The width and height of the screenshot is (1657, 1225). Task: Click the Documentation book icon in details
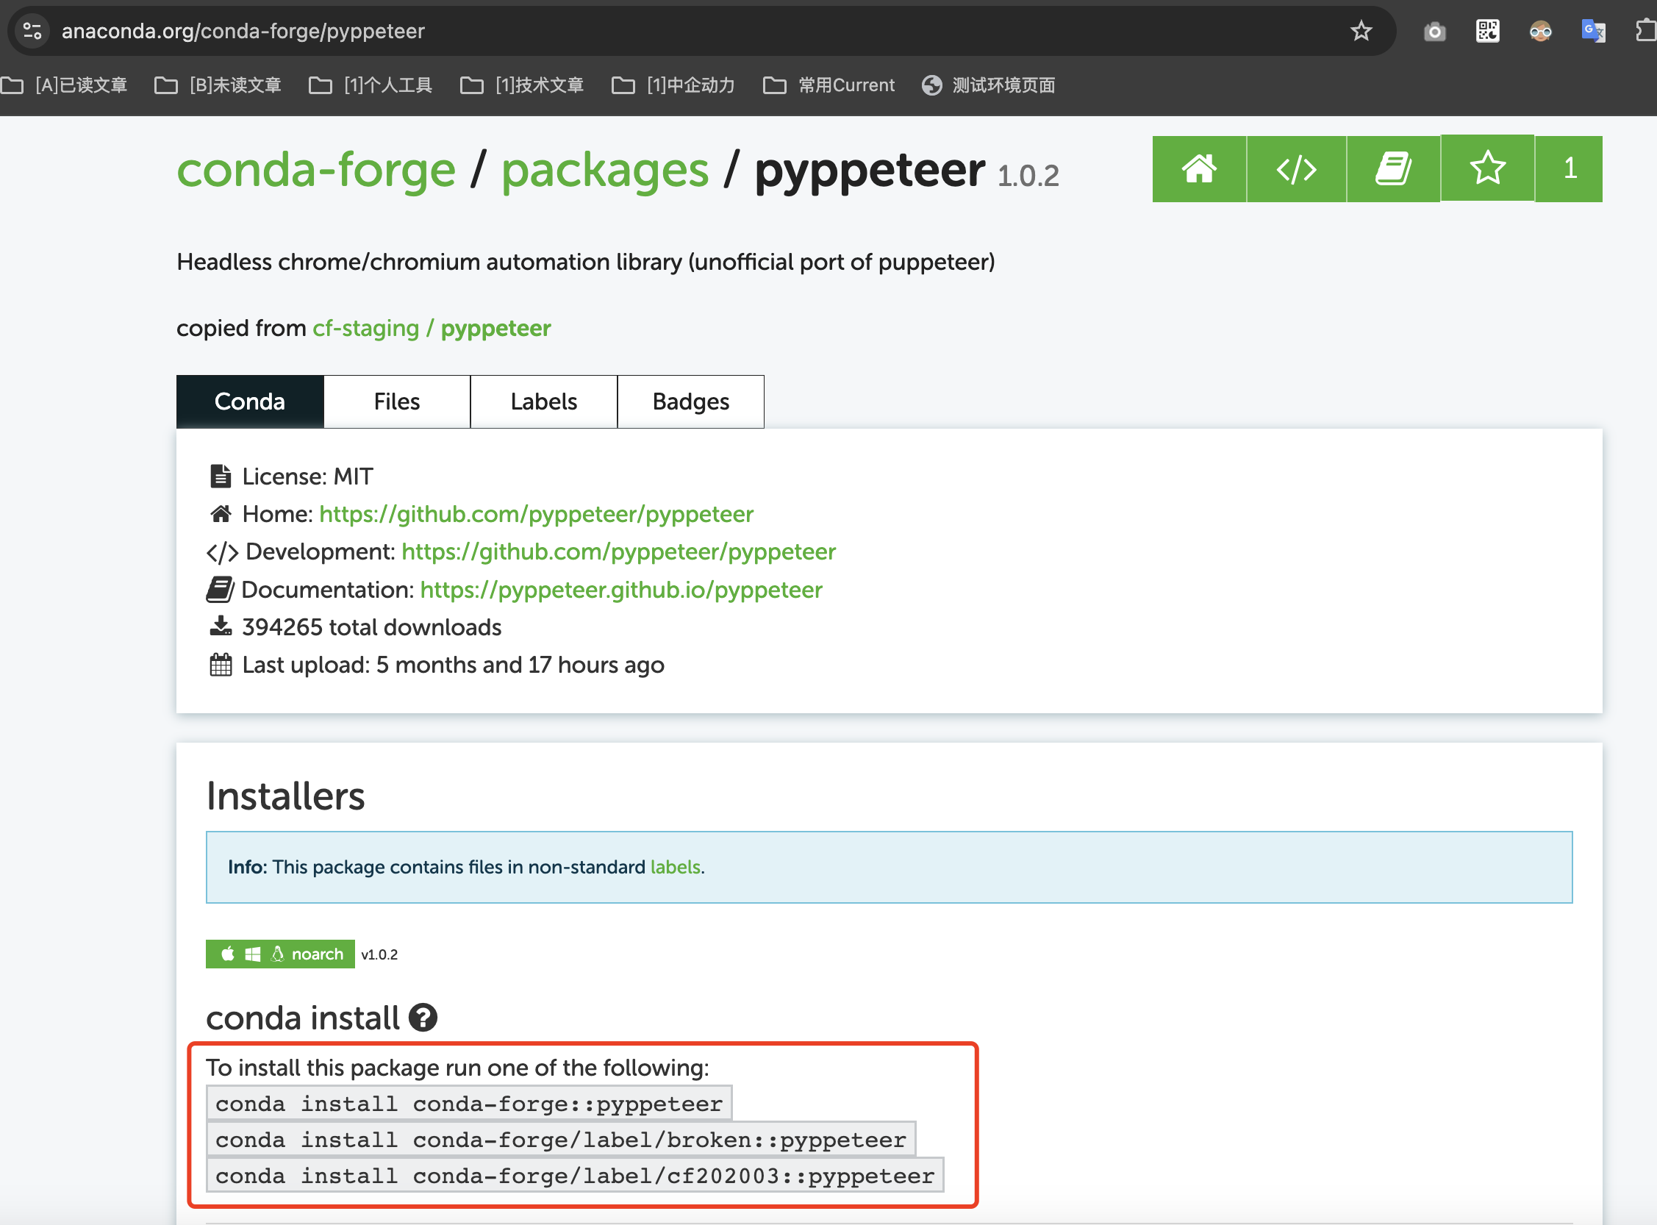pyautogui.click(x=220, y=590)
